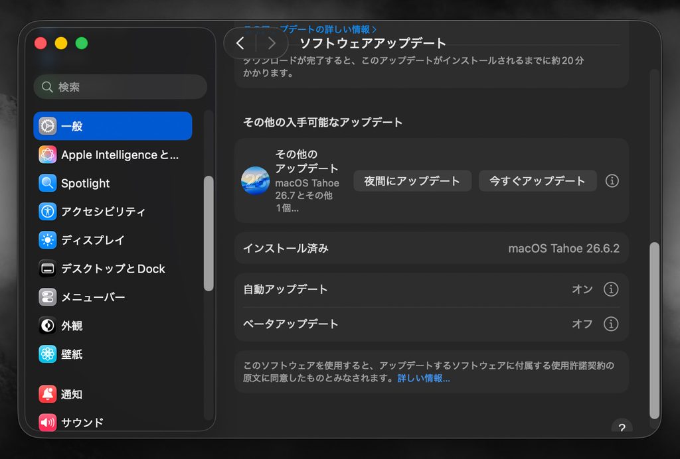Click the ベータアップデート label
Viewport: 680px width, 459px height.
click(x=291, y=324)
